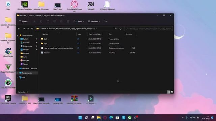
Task: Open the taskbar Search magnifier
Action: tap(86, 118)
